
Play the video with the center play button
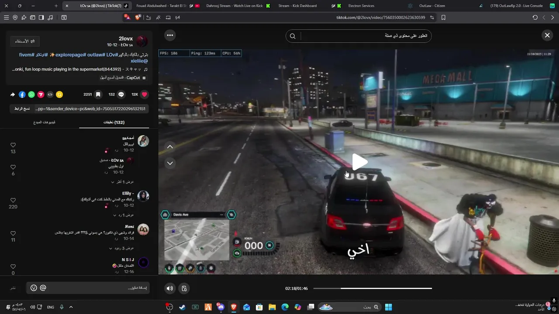[x=360, y=162]
